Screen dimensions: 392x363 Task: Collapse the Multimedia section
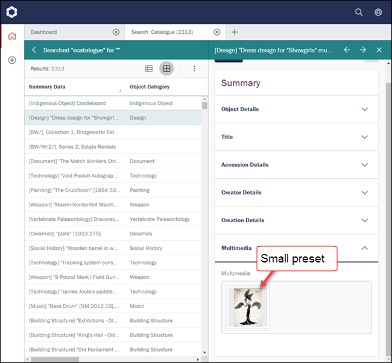[x=364, y=248]
